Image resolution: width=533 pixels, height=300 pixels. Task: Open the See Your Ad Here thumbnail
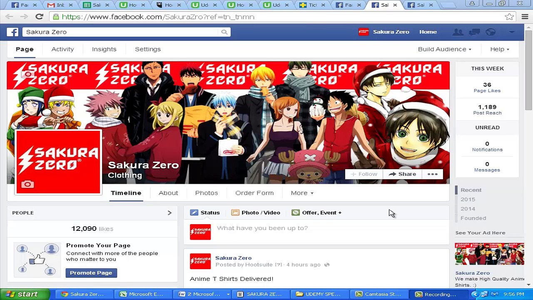(x=490, y=254)
